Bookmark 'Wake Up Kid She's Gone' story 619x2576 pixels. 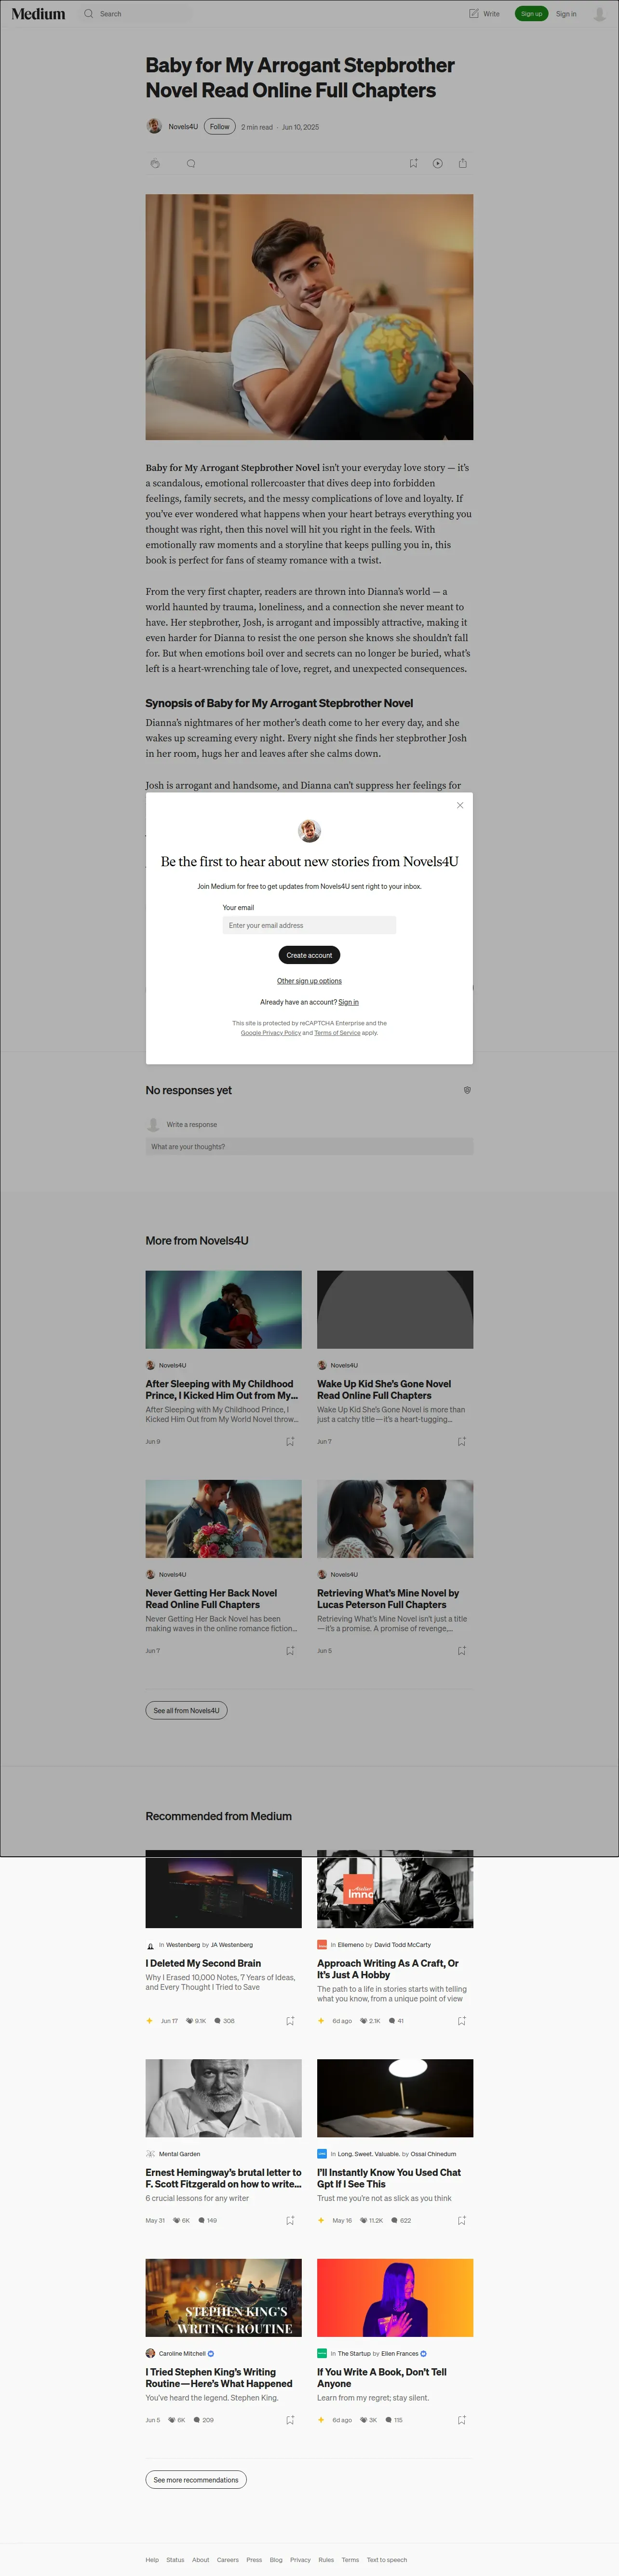click(462, 1441)
